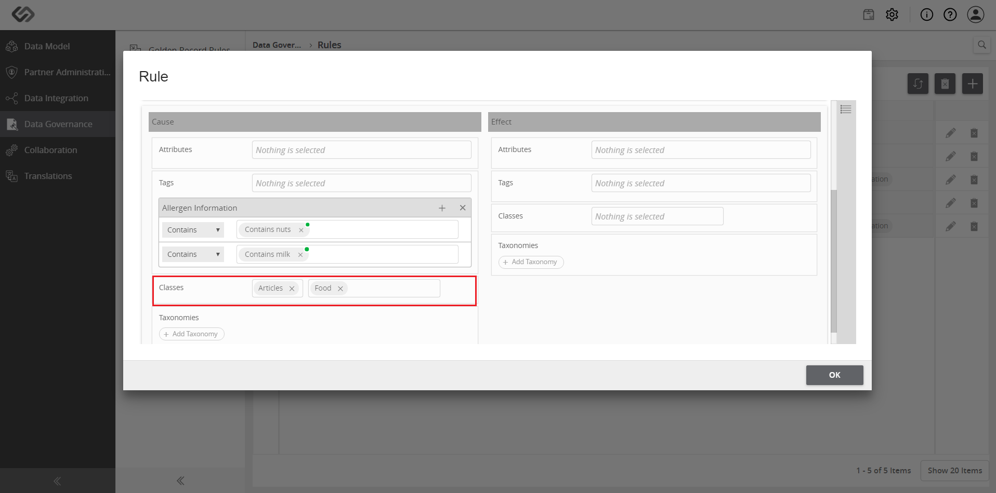
Task: Open Cause Attributes selection field
Action: 362,150
